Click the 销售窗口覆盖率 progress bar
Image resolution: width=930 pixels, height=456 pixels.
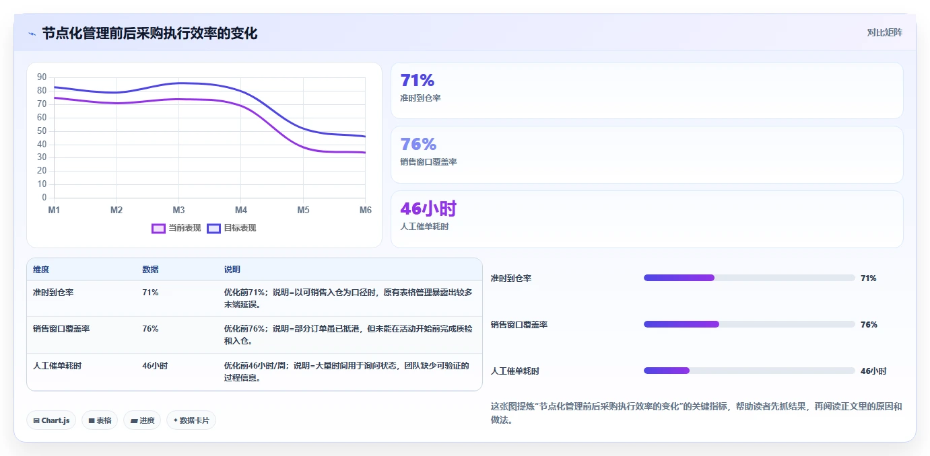coord(749,324)
